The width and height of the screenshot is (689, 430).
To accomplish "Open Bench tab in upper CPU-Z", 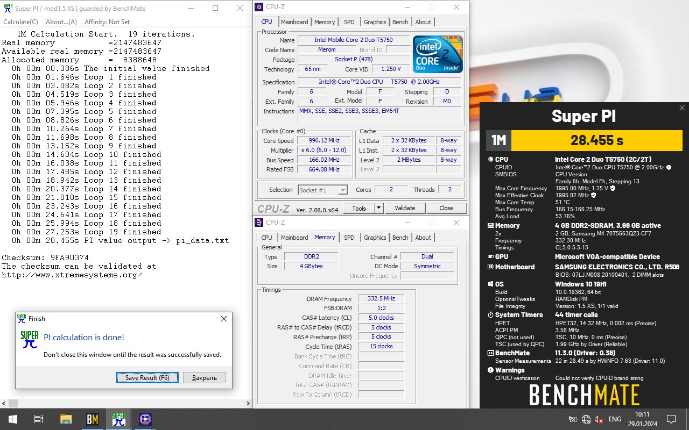I will click(400, 22).
